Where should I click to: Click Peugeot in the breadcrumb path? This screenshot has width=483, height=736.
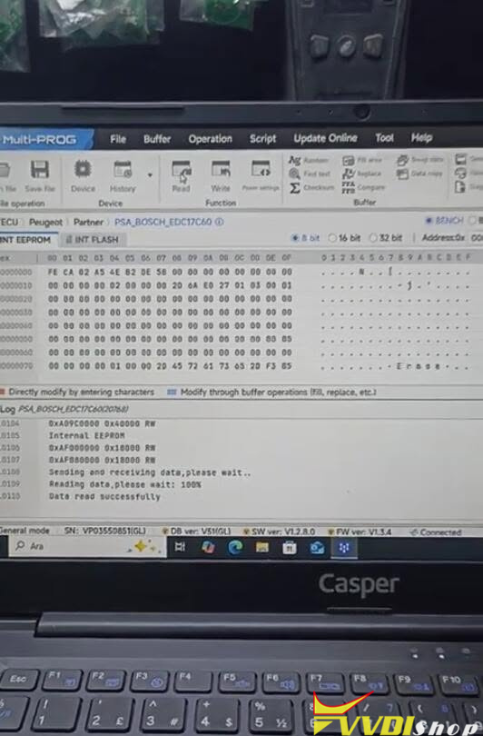(45, 222)
